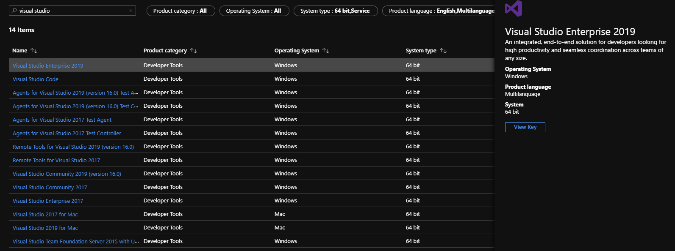Clear the search box with the X icon
675x251 pixels.
point(131,11)
